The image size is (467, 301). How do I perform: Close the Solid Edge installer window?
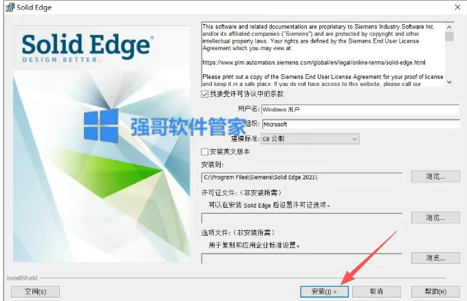[457, 7]
